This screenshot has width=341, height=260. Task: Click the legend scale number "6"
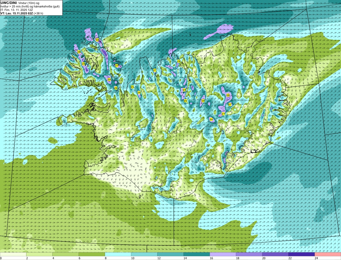tap(79, 258)
